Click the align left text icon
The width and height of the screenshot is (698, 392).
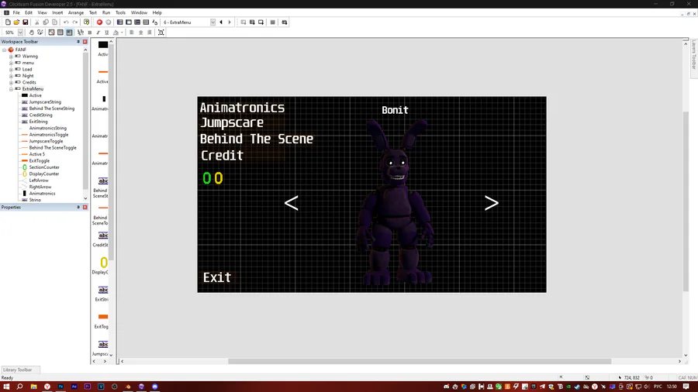click(x=132, y=33)
